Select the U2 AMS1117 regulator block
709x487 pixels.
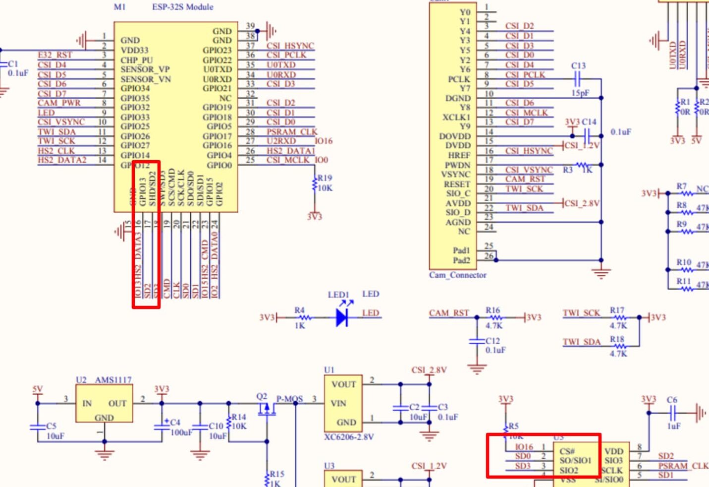tap(104, 404)
